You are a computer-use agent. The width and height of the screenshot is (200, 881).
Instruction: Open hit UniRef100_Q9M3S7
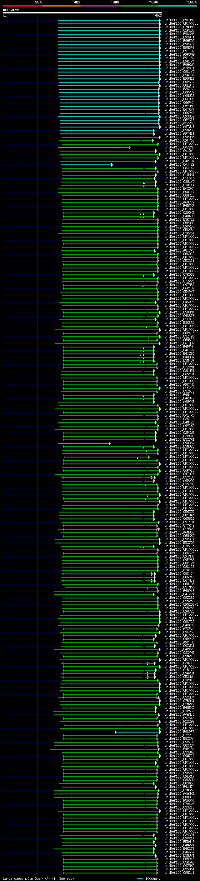coord(179,443)
